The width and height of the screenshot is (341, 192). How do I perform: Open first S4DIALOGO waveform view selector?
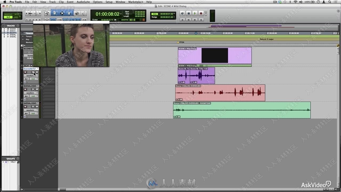pyautogui.click(x=31, y=93)
